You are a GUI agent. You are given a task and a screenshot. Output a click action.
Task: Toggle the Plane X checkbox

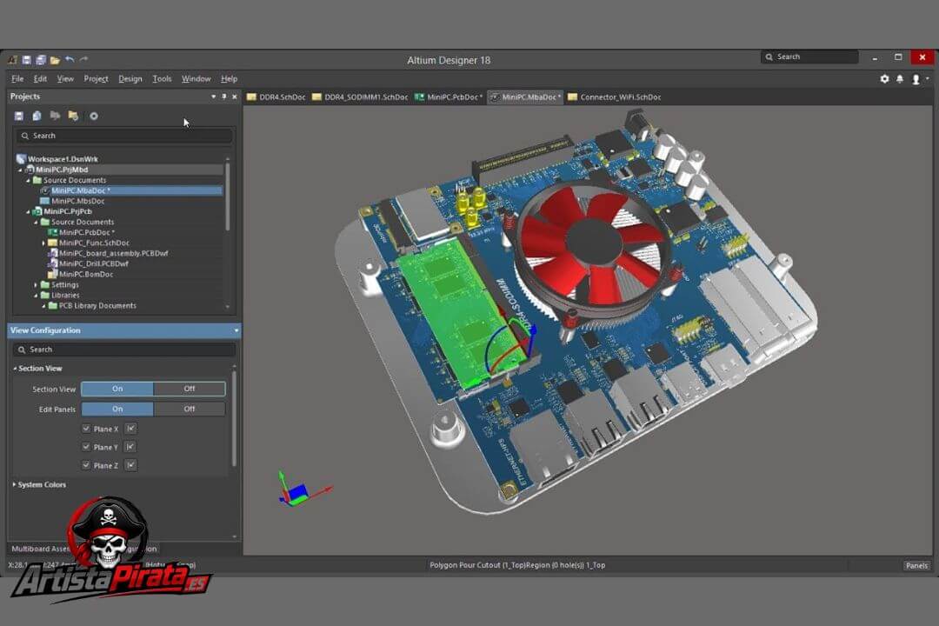[x=86, y=429]
